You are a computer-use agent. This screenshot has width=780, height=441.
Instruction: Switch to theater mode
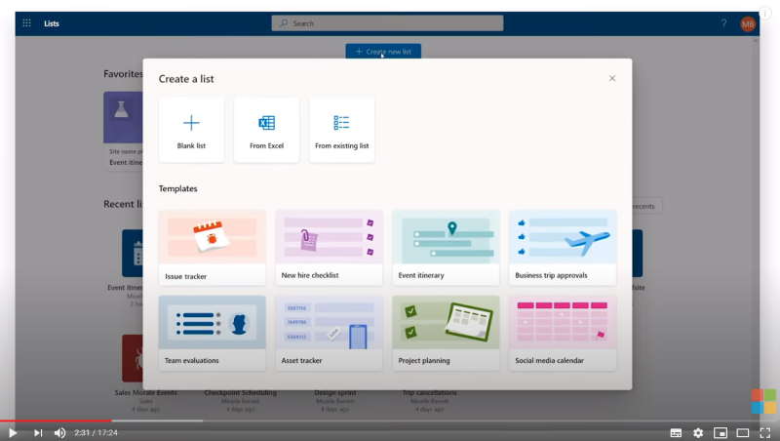pyautogui.click(x=743, y=432)
